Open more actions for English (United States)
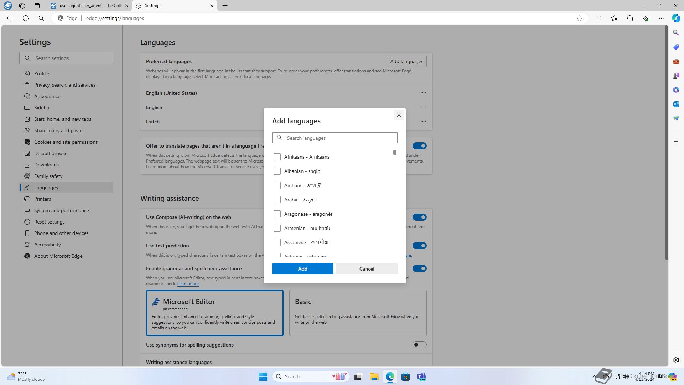Image resolution: width=684 pixels, height=385 pixels. pyautogui.click(x=424, y=93)
